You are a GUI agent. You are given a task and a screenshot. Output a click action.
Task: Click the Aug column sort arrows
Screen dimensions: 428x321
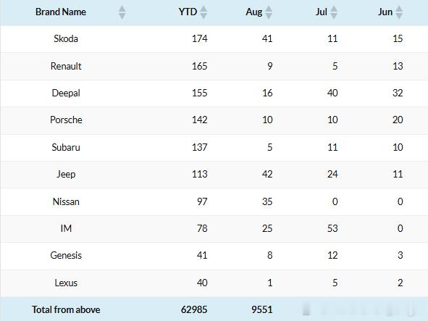[x=269, y=12]
